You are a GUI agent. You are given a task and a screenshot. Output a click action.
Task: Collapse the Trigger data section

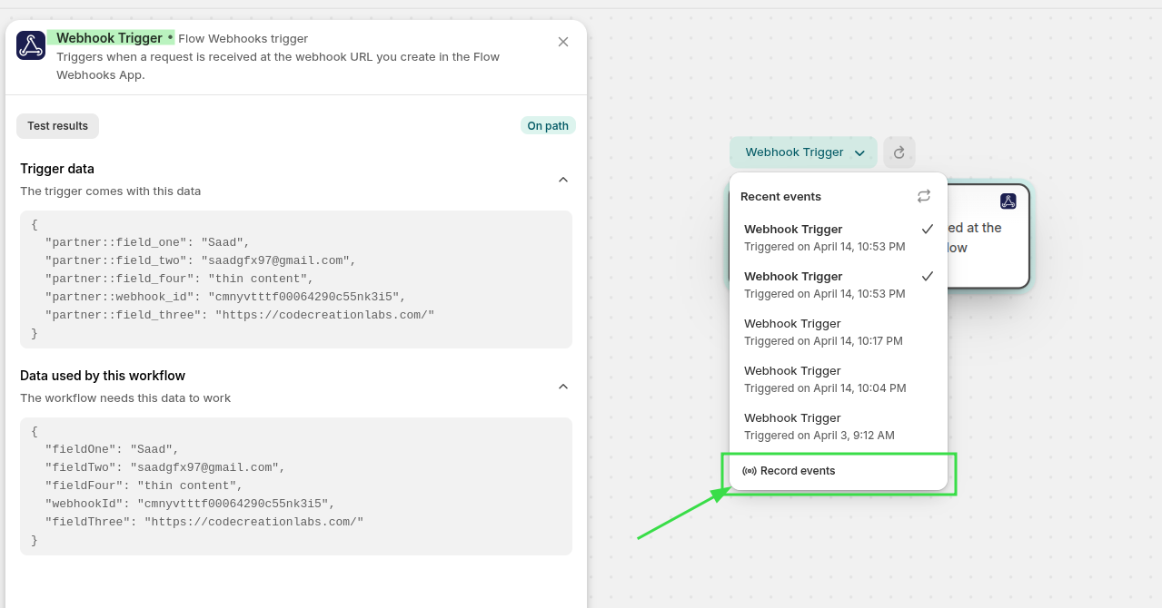(563, 180)
